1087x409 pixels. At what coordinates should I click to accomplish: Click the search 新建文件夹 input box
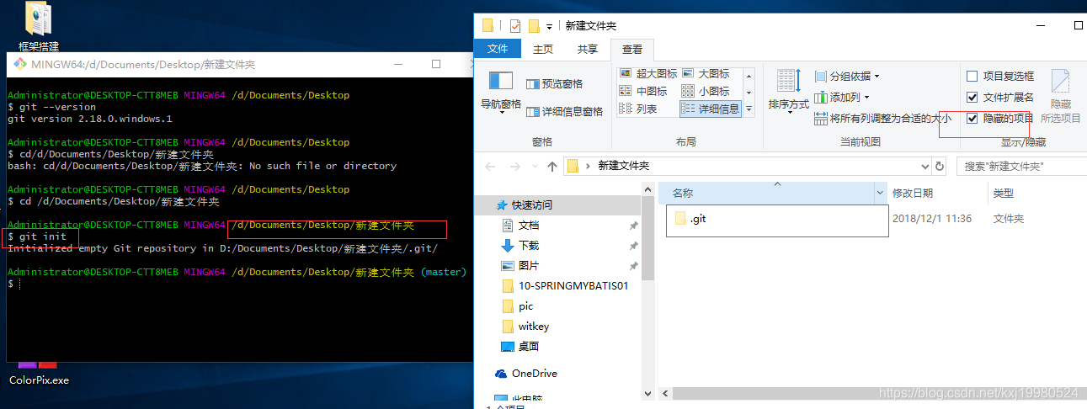tap(1021, 167)
